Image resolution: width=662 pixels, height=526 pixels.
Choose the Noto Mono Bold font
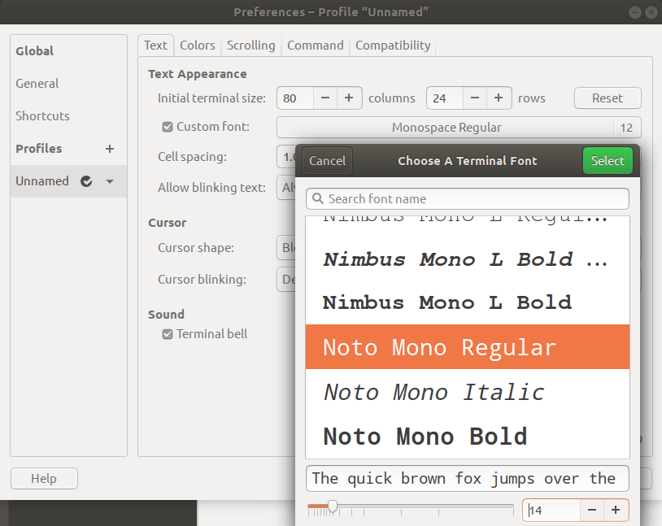pyautogui.click(x=468, y=437)
